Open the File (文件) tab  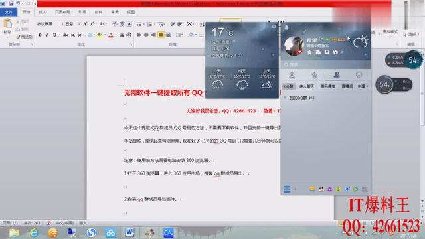point(9,12)
